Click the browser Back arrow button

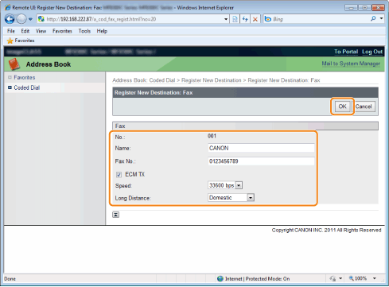pyautogui.click(x=10, y=19)
